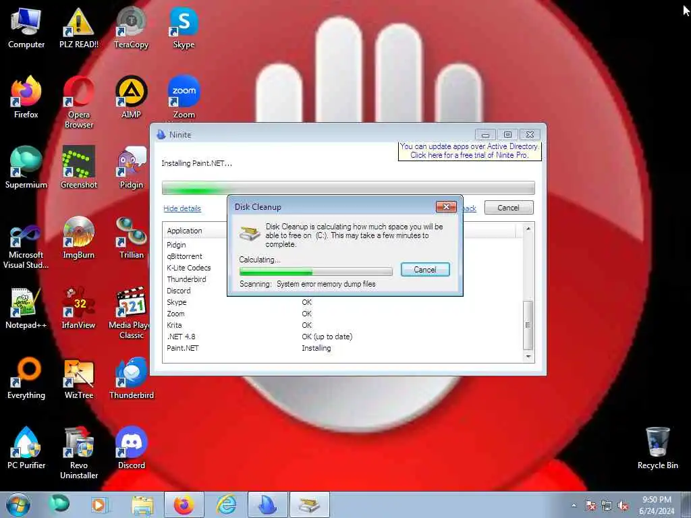Viewport: 691px width, 518px height.
Task: Show hidden system tray icons
Action: click(574, 505)
